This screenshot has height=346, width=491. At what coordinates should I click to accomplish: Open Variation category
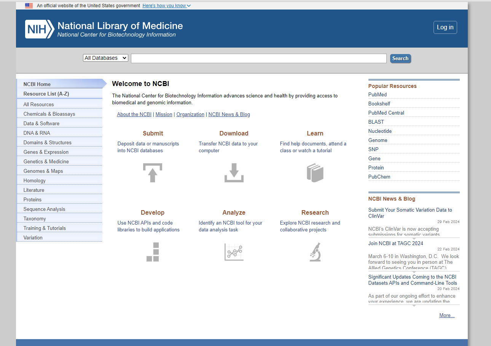tap(60, 238)
